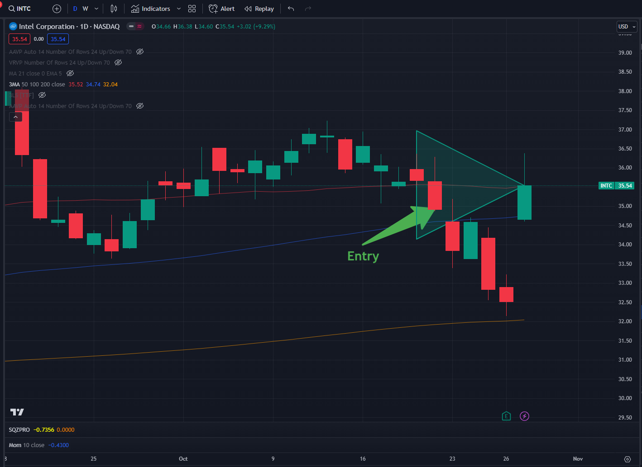Click the add symbol plus icon
This screenshot has width=642, height=467.
[57, 9]
